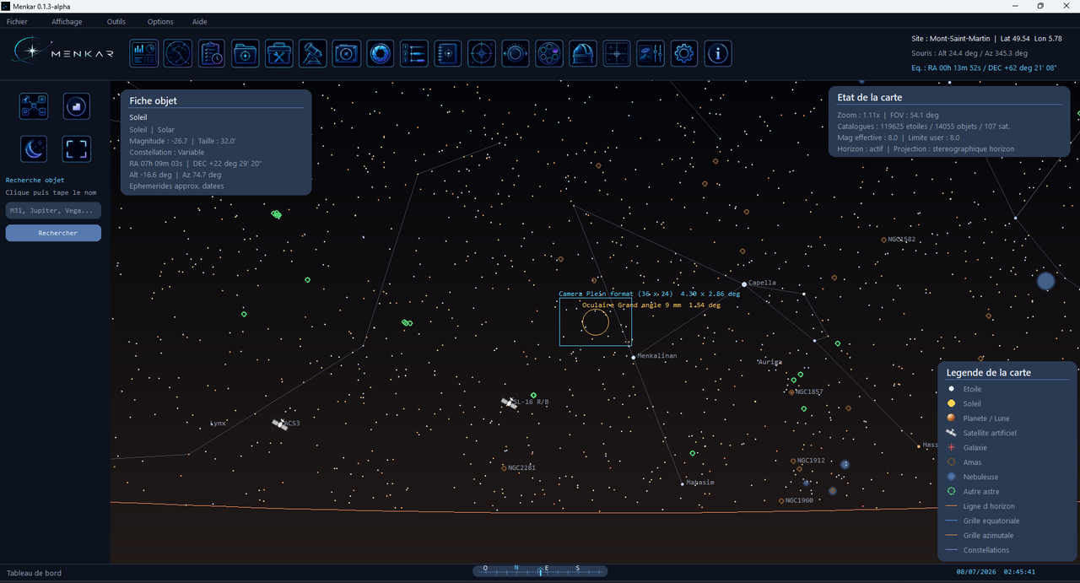Select cluster NGC1912 on map
Screen dimensions: 1080x583
click(x=793, y=462)
